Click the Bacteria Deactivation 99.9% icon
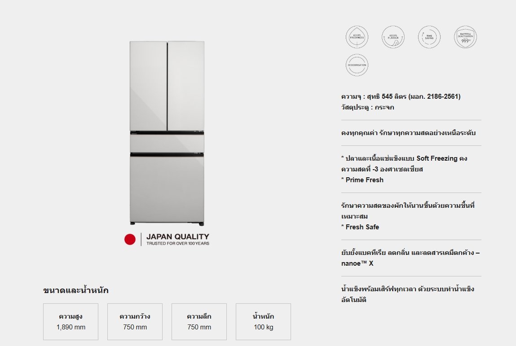 (466, 37)
